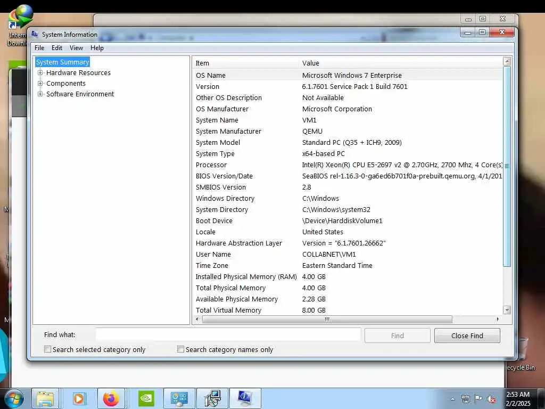Open the File menu
The height and width of the screenshot is (409, 545).
(x=39, y=48)
